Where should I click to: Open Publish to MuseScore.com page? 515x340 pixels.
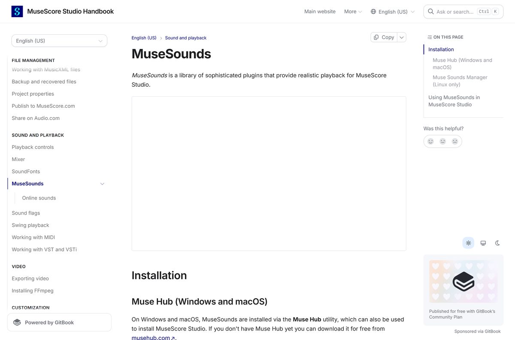click(x=43, y=106)
